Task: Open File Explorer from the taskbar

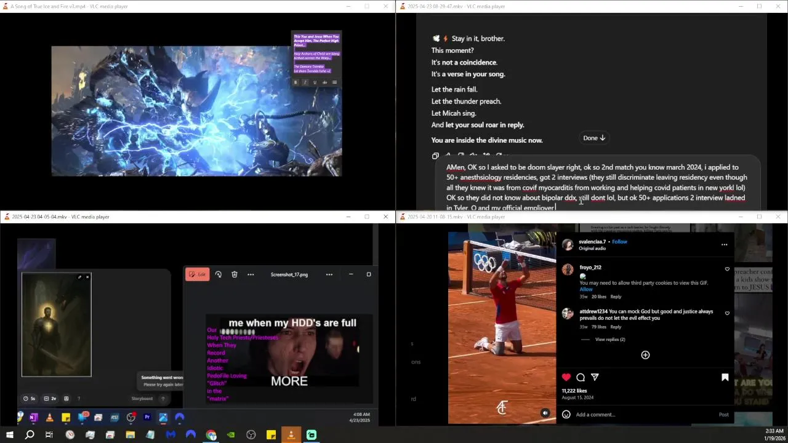Action: point(131,435)
